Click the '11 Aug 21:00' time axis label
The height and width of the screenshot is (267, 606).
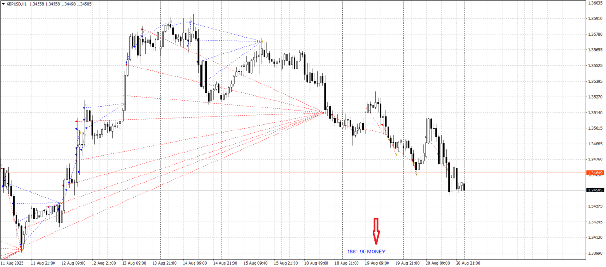pos(43,263)
